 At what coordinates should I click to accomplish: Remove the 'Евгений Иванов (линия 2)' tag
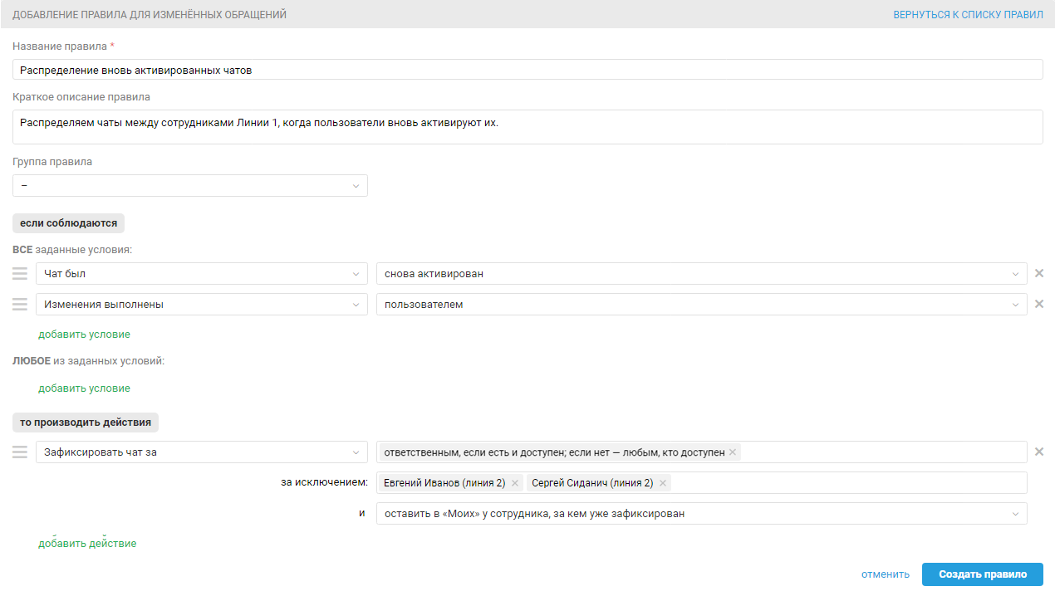pyautogui.click(x=515, y=483)
